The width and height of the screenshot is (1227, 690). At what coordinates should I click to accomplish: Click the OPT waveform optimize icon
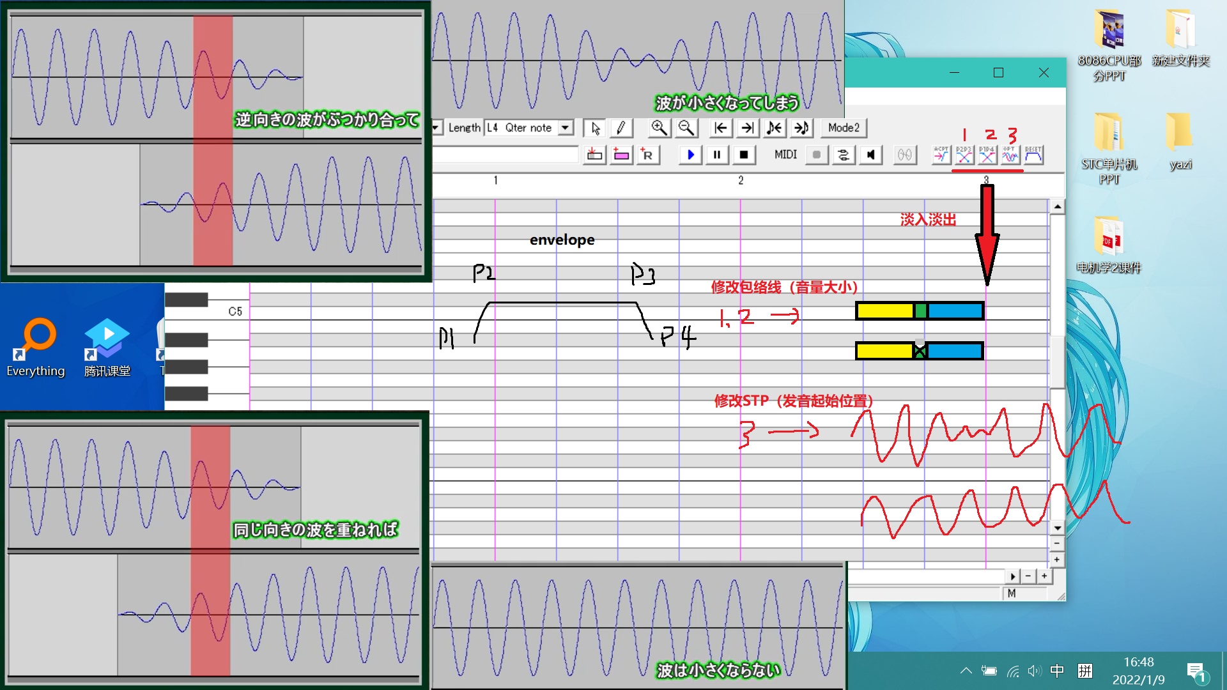coord(1010,155)
